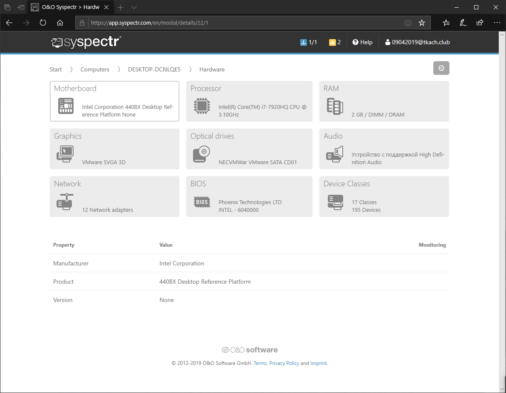The image size is (506, 393).
Task: Add notes with pen icon
Action: click(463, 23)
